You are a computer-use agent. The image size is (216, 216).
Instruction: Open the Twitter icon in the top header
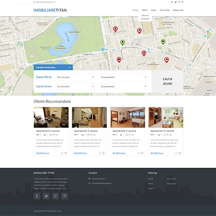pyautogui.click(x=176, y=2)
